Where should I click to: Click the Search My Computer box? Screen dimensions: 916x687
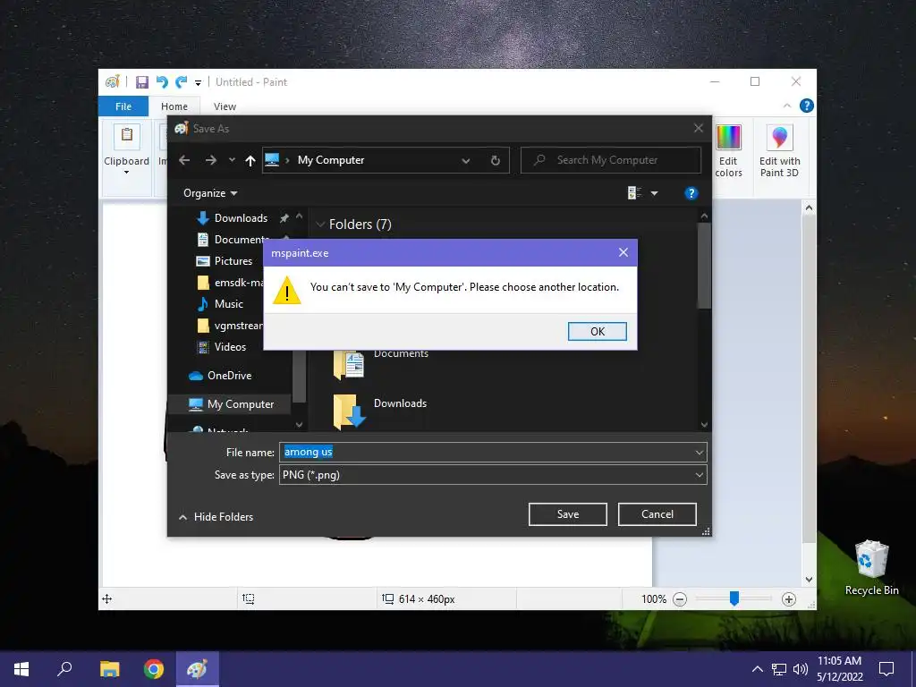[x=610, y=160]
